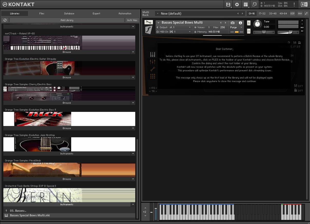This screenshot has width=310, height=224.
Task: Switch to the Libraries tab
Action: pyautogui.click(x=15, y=14)
